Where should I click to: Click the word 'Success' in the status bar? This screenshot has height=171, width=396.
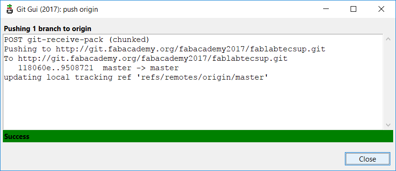pyautogui.click(x=17, y=137)
